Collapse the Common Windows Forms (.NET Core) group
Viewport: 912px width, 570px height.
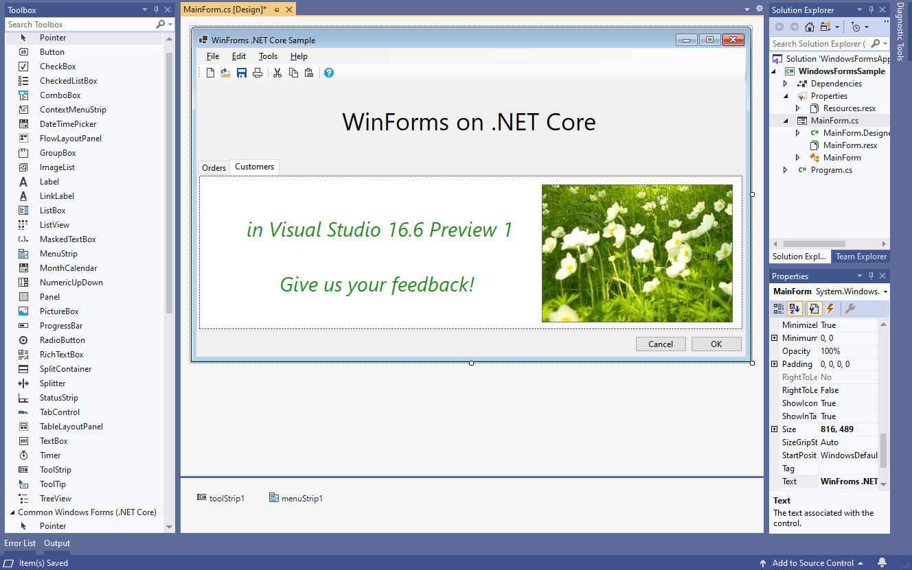pos(11,512)
